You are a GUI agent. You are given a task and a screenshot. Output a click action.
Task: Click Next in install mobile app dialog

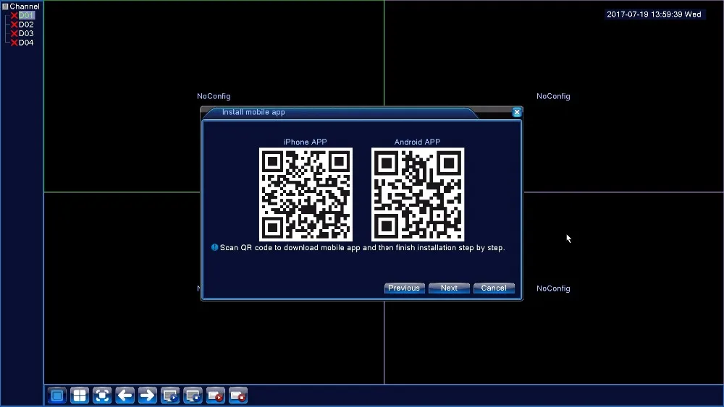pos(449,288)
